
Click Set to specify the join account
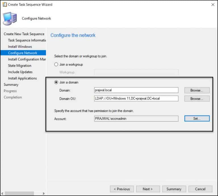197,118
